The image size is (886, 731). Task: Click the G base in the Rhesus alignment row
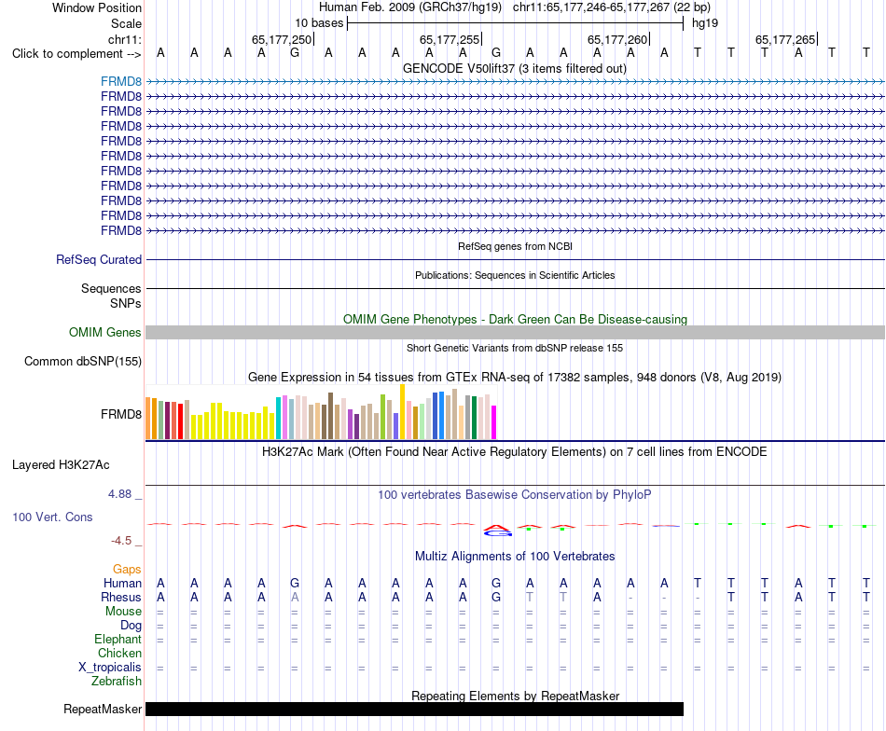point(496,597)
